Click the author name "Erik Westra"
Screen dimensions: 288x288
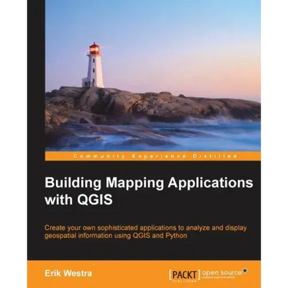pyautogui.click(x=68, y=273)
